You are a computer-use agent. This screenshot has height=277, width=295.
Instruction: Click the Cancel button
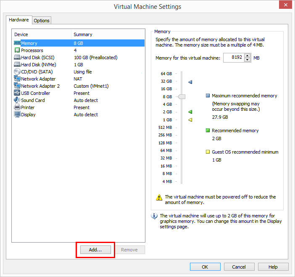pyautogui.click(x=239, y=267)
